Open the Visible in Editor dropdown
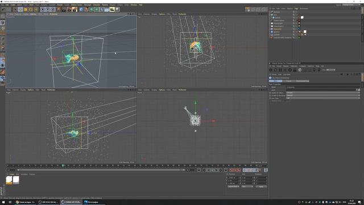 322,92
